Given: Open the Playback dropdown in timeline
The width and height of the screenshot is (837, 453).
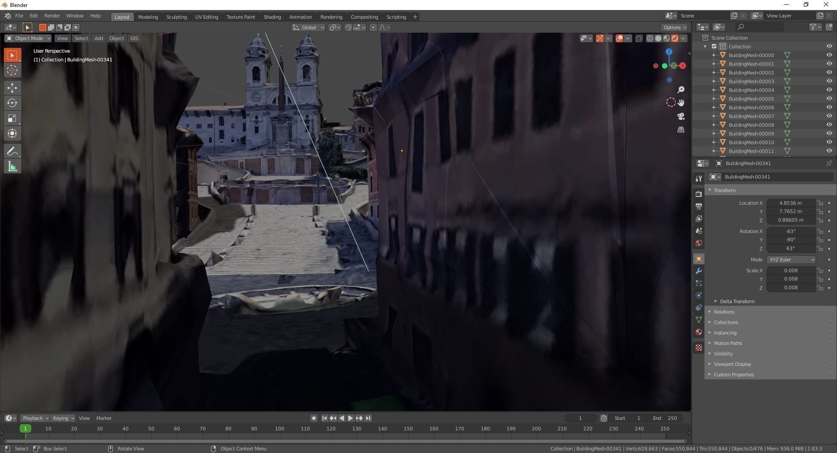Looking at the screenshot, I should [x=35, y=418].
